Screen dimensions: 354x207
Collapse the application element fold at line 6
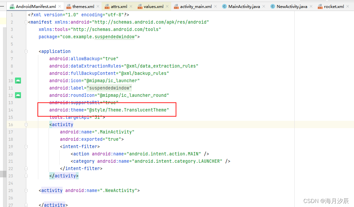click(26, 51)
